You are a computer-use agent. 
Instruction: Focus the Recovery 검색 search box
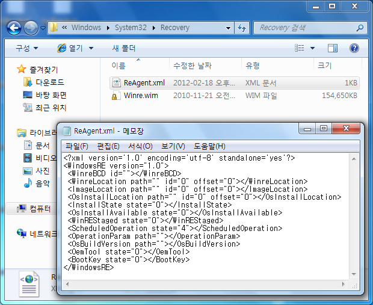pyautogui.click(x=310, y=28)
